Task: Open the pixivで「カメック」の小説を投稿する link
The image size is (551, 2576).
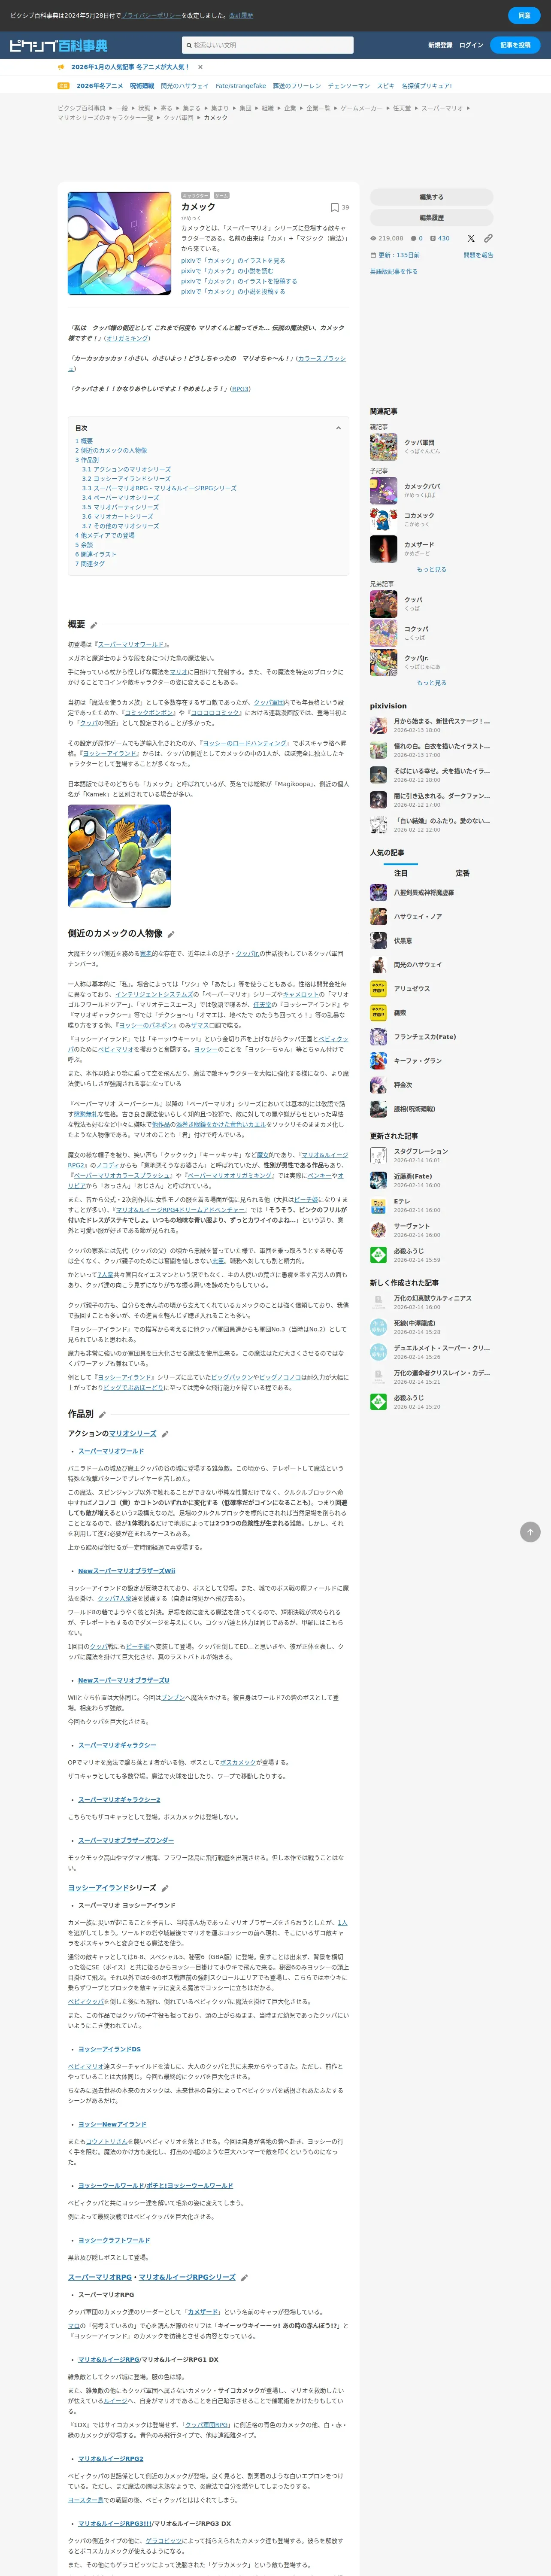Action: click(233, 291)
